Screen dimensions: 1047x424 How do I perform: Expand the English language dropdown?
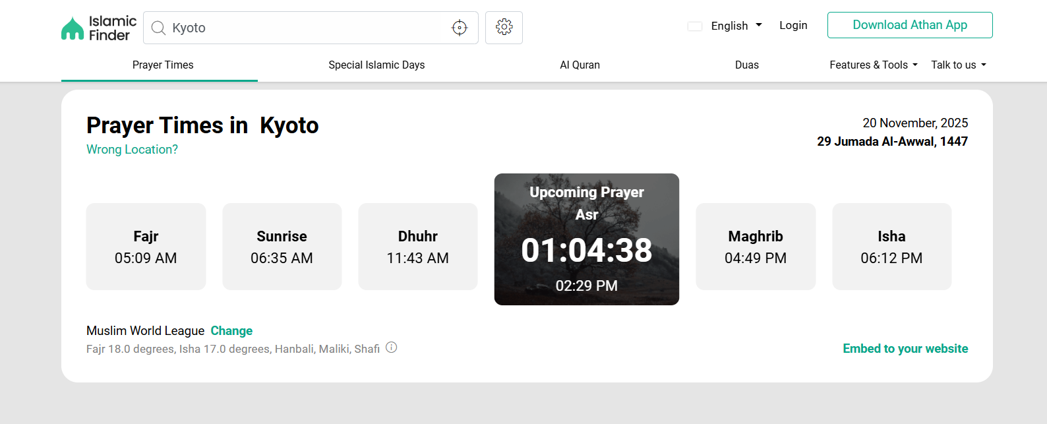(736, 26)
